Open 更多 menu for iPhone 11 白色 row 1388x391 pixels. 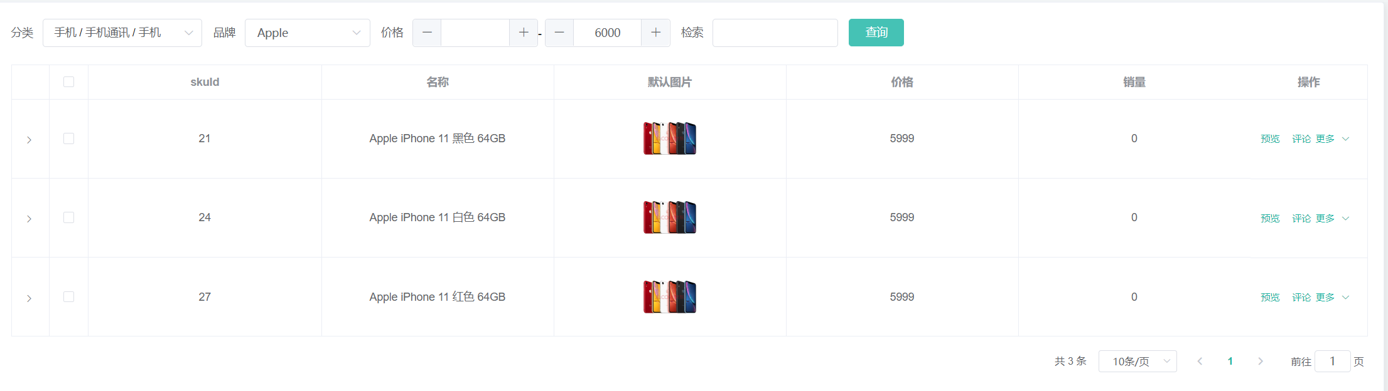coord(1332,218)
